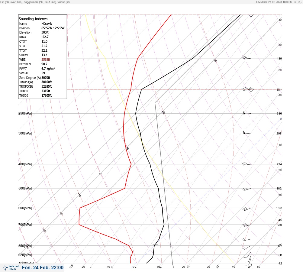Click the '400[hPa]' pressure label
303x272 pixels.
[25, 164]
